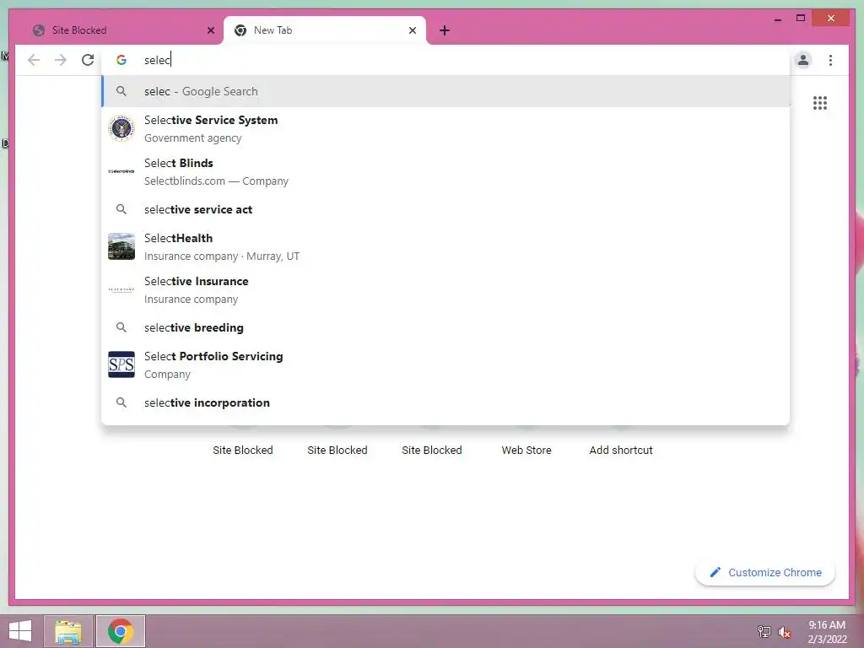Pick the 'selective incorporation' suggestion
The height and width of the screenshot is (648, 864).
[445, 402]
